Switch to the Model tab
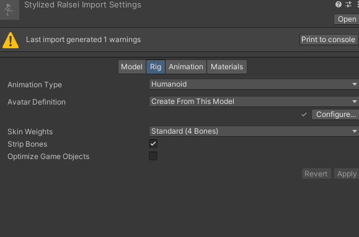This screenshot has width=359, height=237. coord(132,67)
